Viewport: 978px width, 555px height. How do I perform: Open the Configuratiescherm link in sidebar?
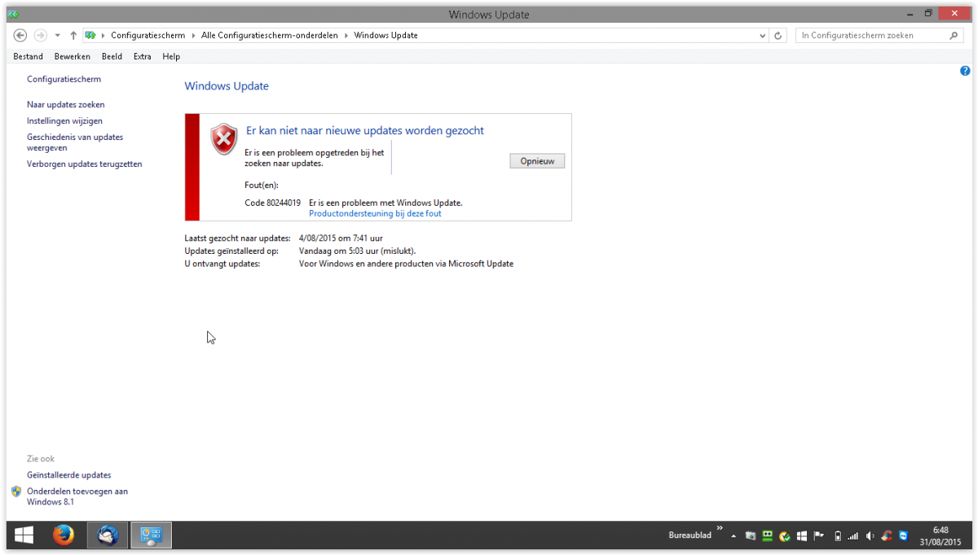(x=64, y=79)
